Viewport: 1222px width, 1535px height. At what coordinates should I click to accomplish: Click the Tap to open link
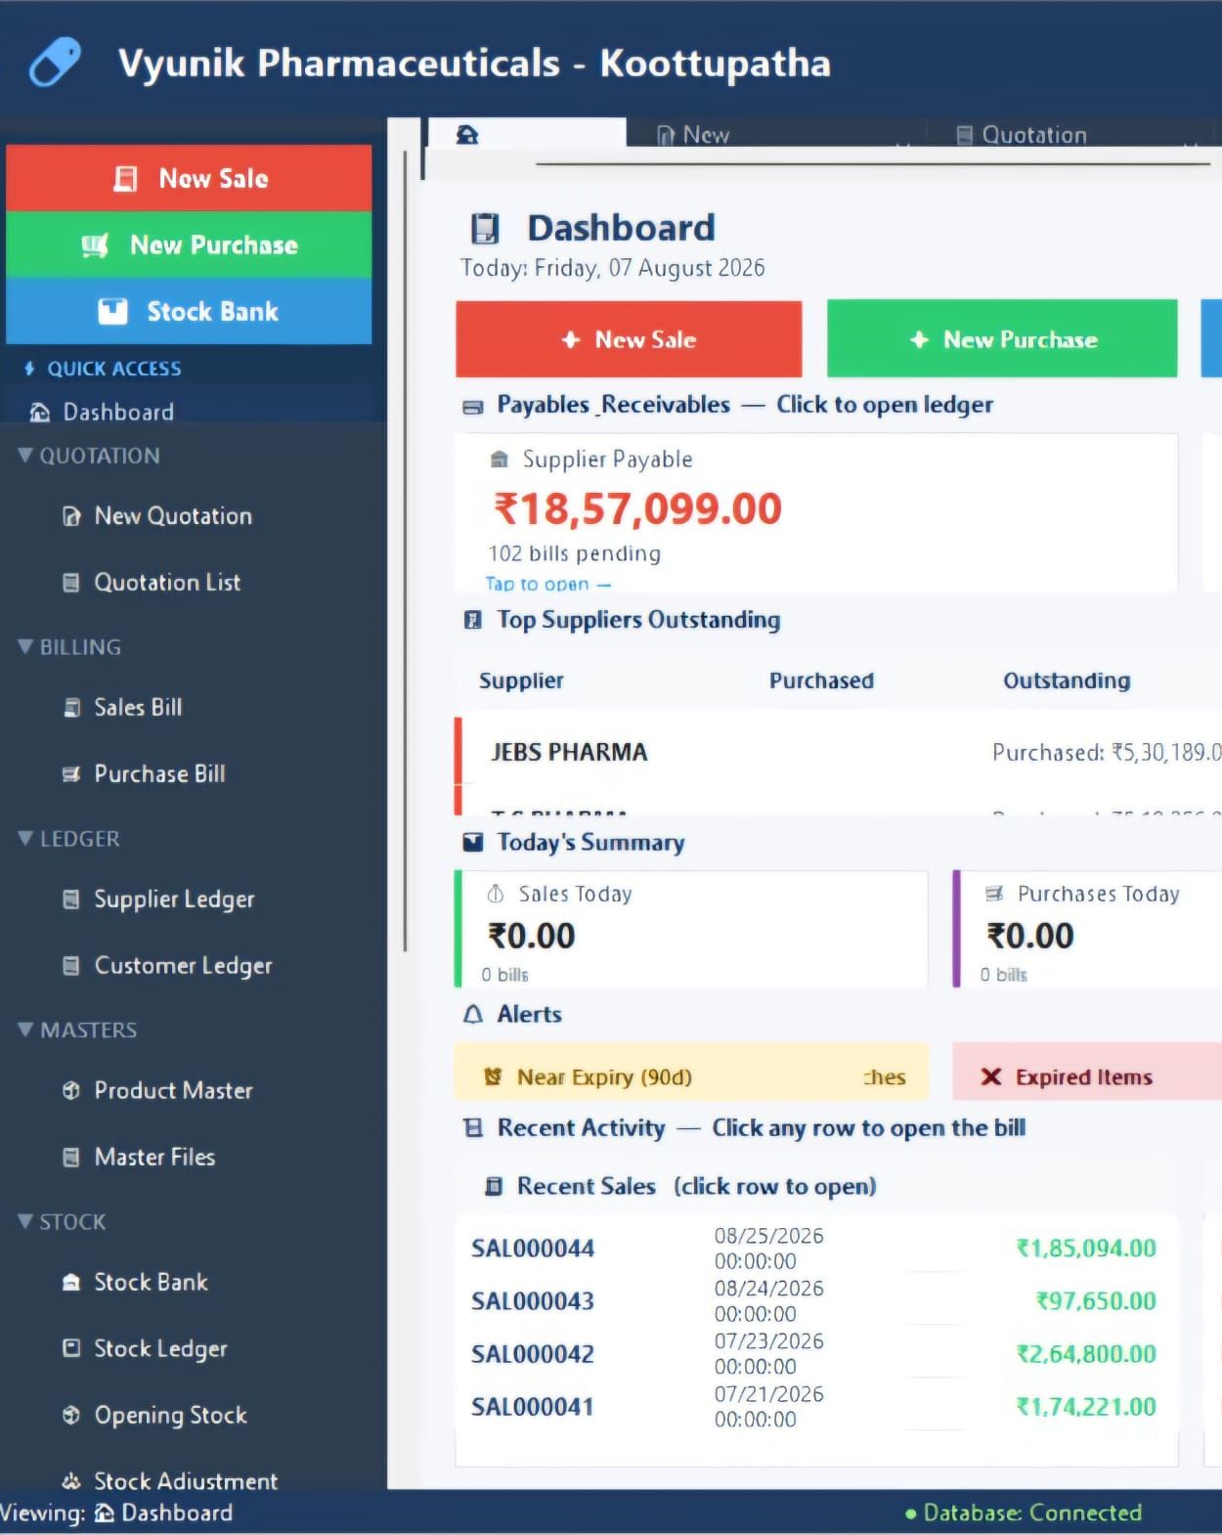click(548, 584)
